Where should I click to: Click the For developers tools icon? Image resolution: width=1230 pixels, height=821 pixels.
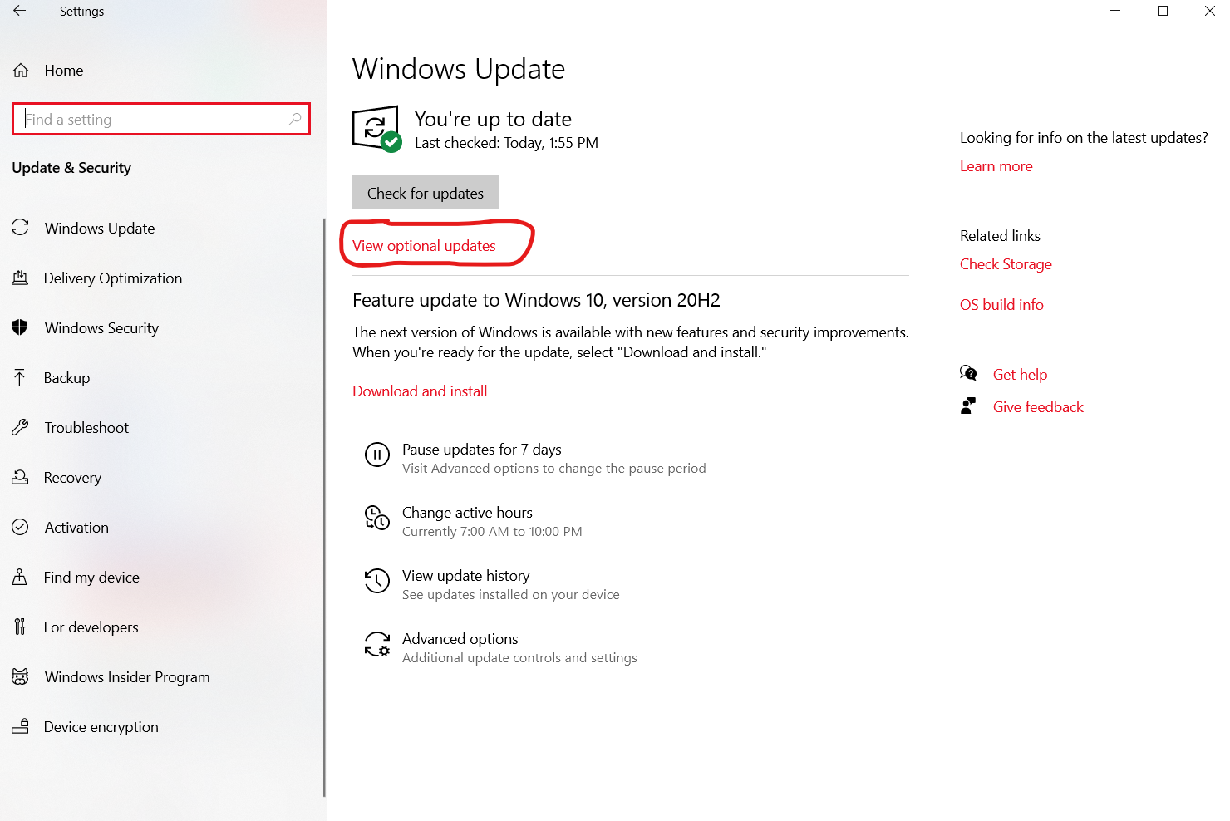pos(20,627)
